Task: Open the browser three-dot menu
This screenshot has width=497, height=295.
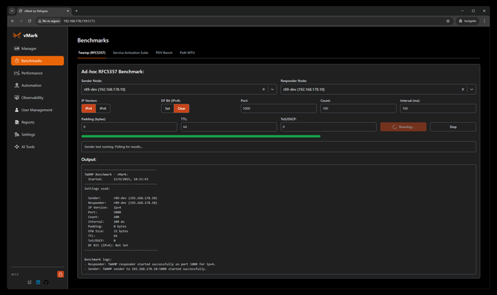Action: click(484, 21)
